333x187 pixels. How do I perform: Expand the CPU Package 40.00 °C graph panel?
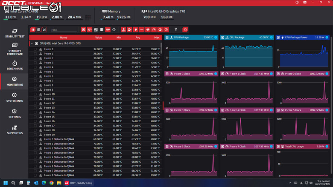pyautogui.click(x=222, y=37)
